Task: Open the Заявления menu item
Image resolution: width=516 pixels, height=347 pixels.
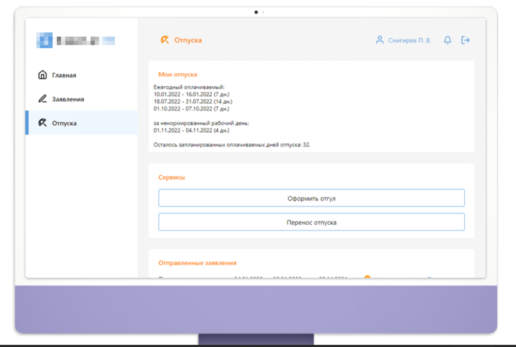Action: [81, 99]
